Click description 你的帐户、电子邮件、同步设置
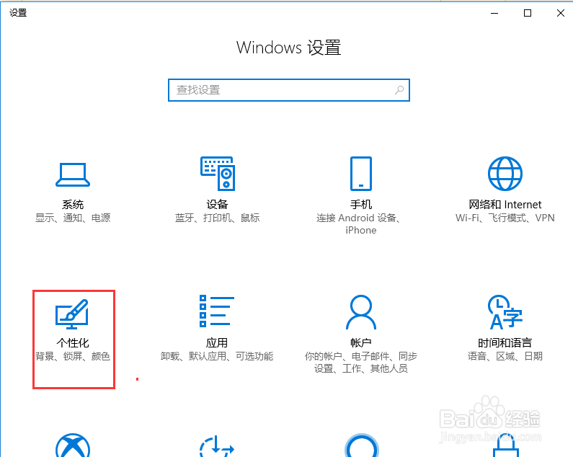The image size is (573, 457). [x=361, y=363]
